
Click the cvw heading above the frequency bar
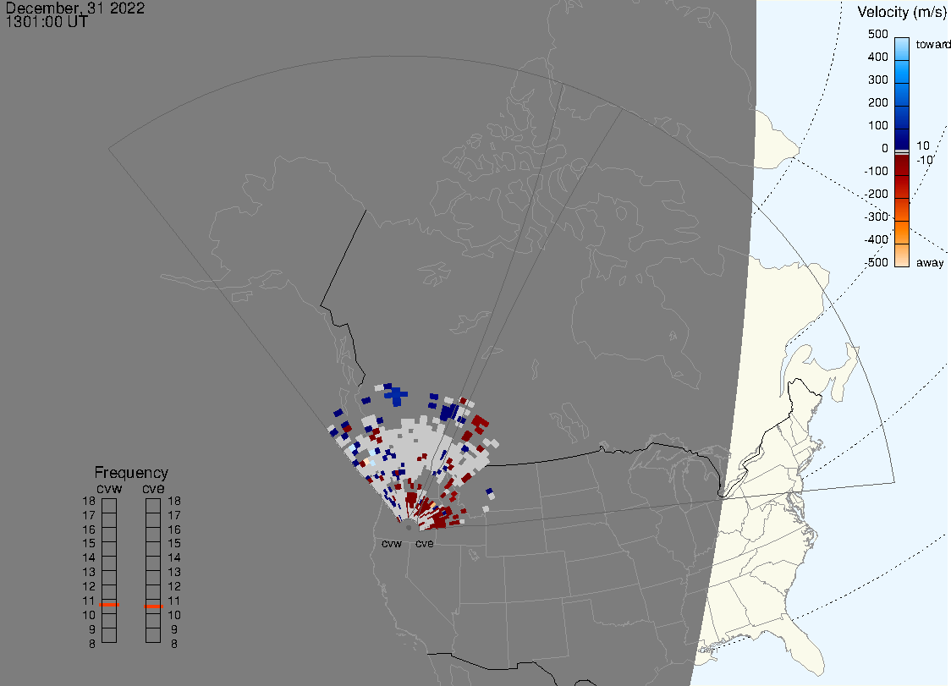pos(109,488)
